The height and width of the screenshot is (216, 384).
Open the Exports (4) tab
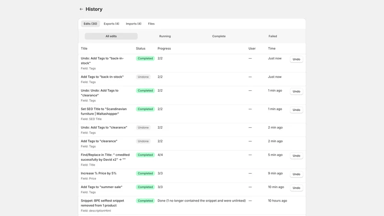pos(111,24)
